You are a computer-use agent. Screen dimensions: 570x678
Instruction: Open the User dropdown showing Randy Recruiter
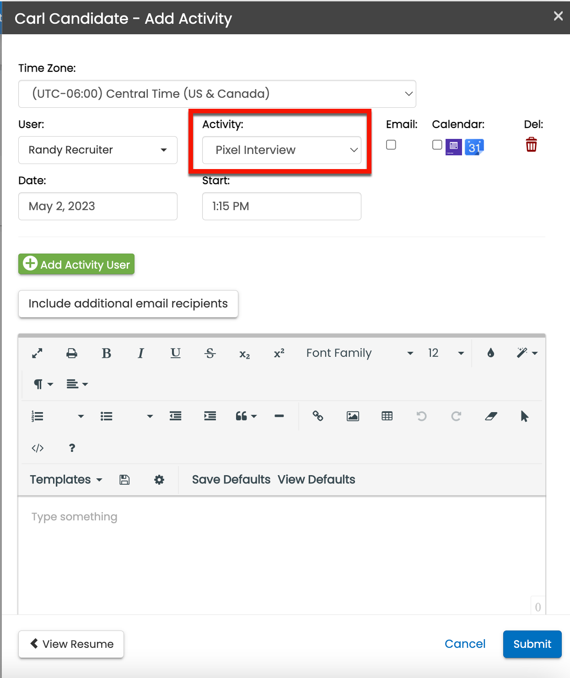tap(98, 150)
